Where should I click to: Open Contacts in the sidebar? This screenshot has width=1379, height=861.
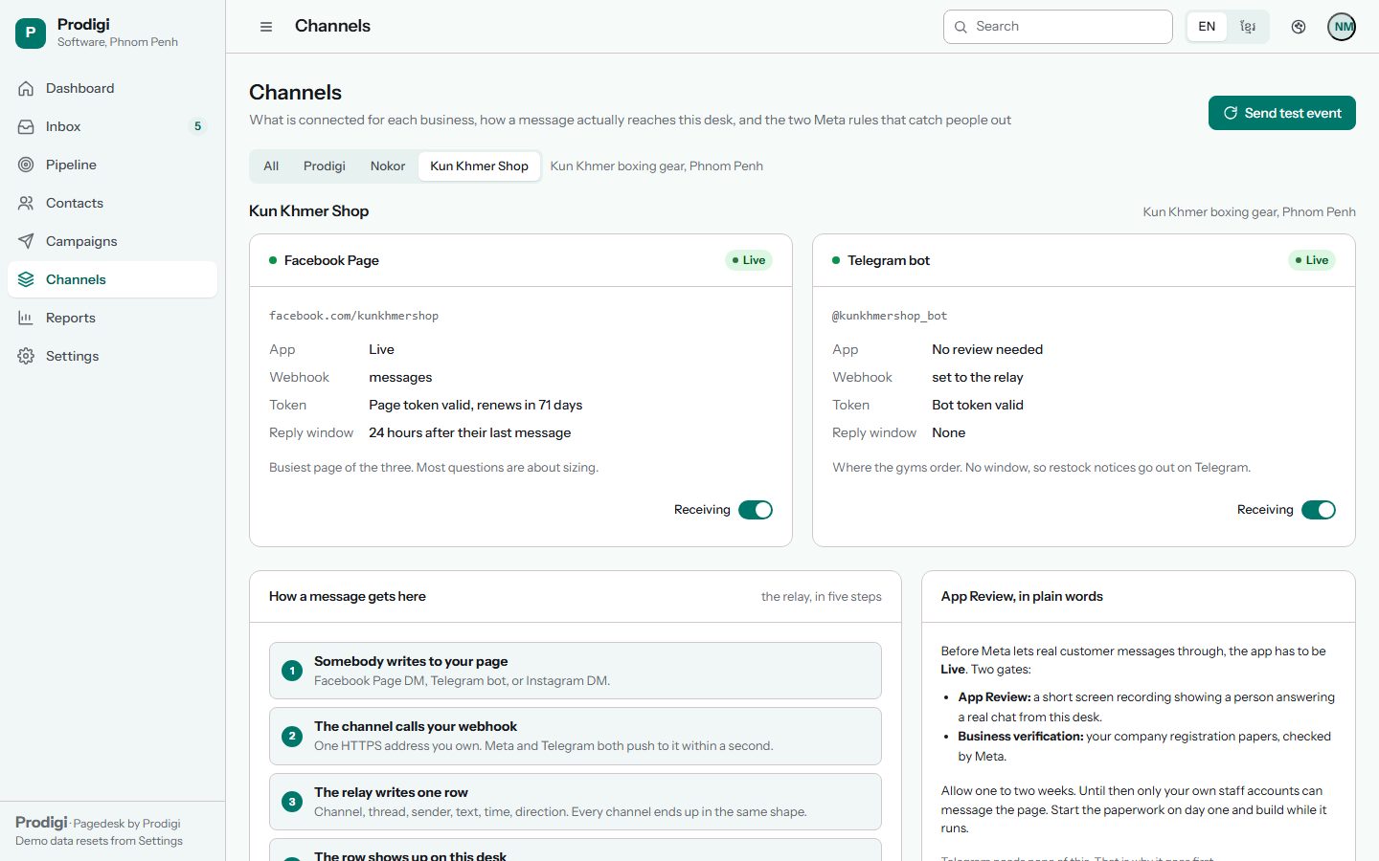pos(112,203)
